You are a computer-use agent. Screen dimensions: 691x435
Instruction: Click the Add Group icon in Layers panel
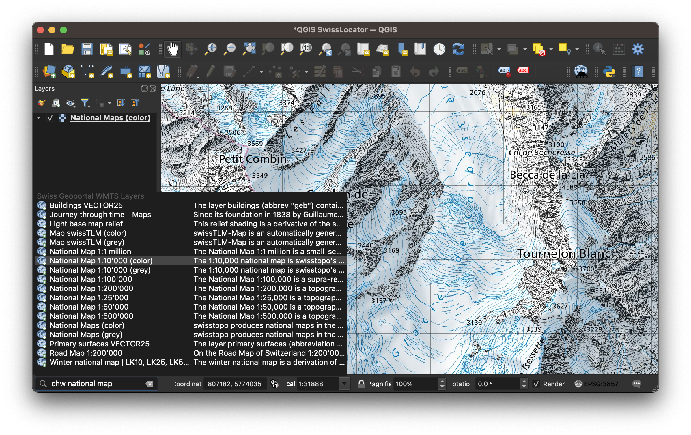pos(56,103)
